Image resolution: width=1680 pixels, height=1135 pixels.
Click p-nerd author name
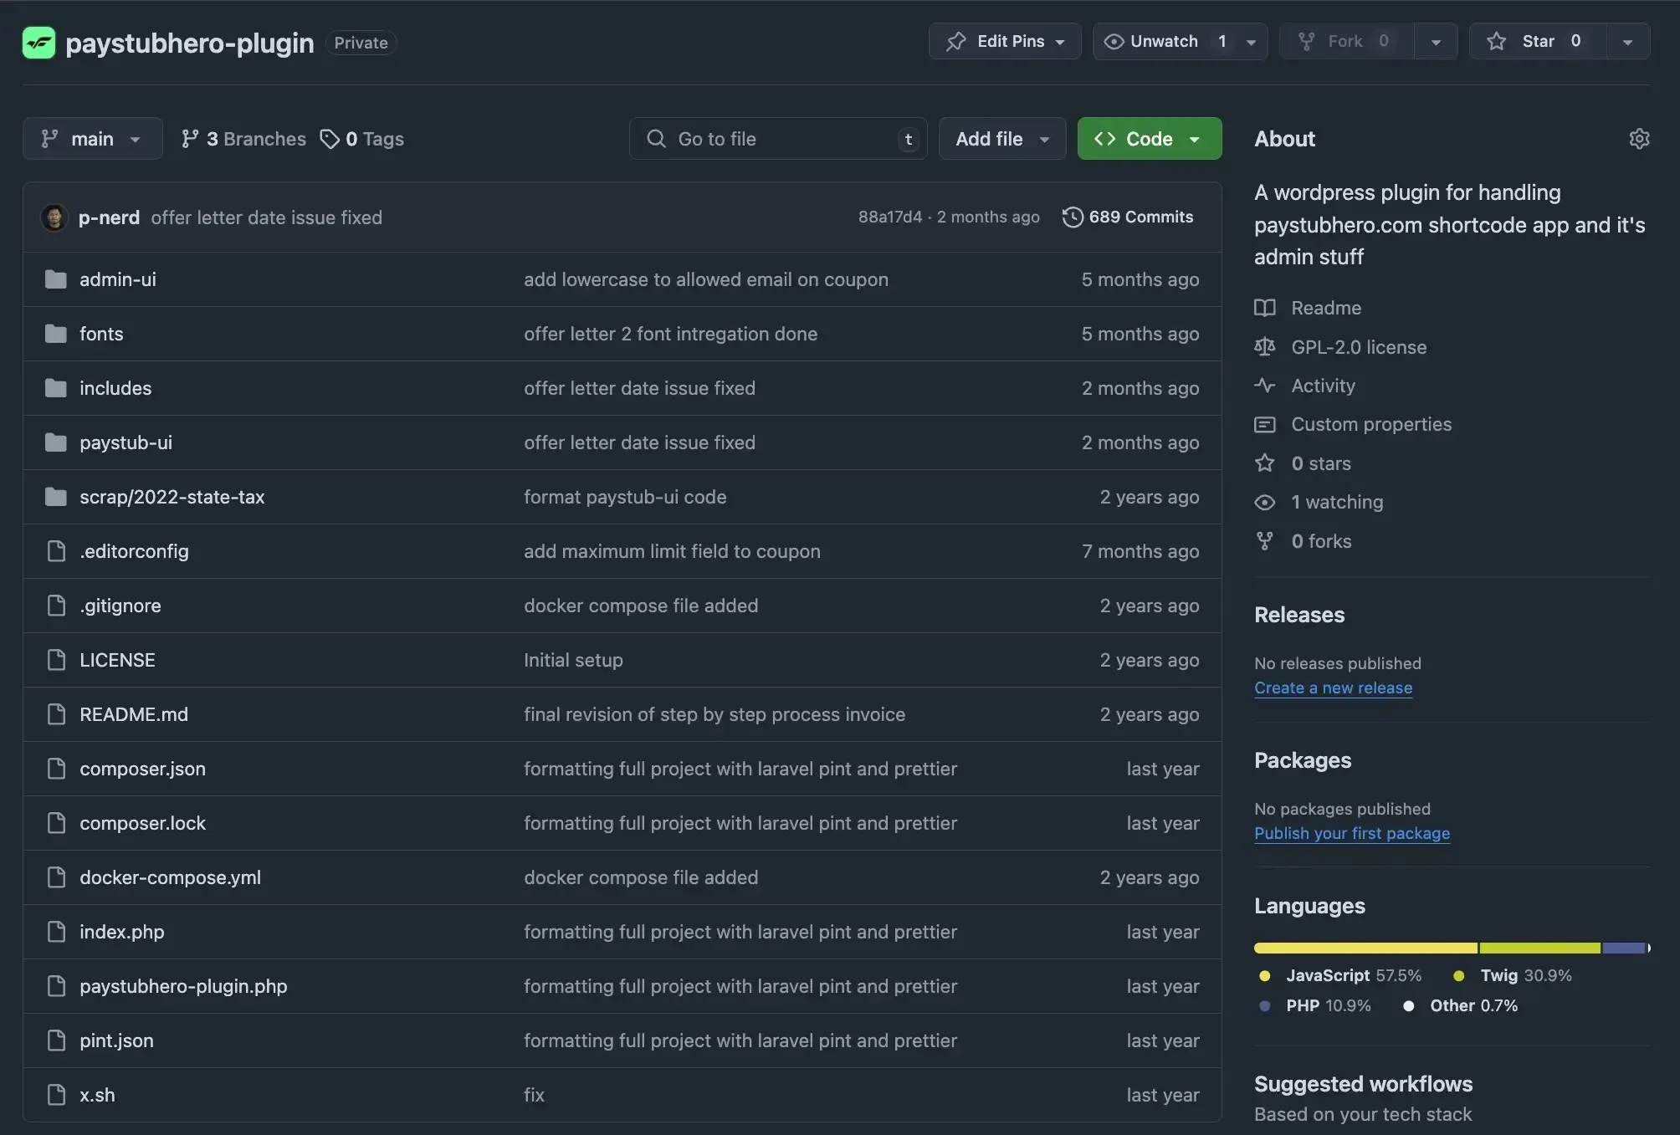tap(109, 217)
